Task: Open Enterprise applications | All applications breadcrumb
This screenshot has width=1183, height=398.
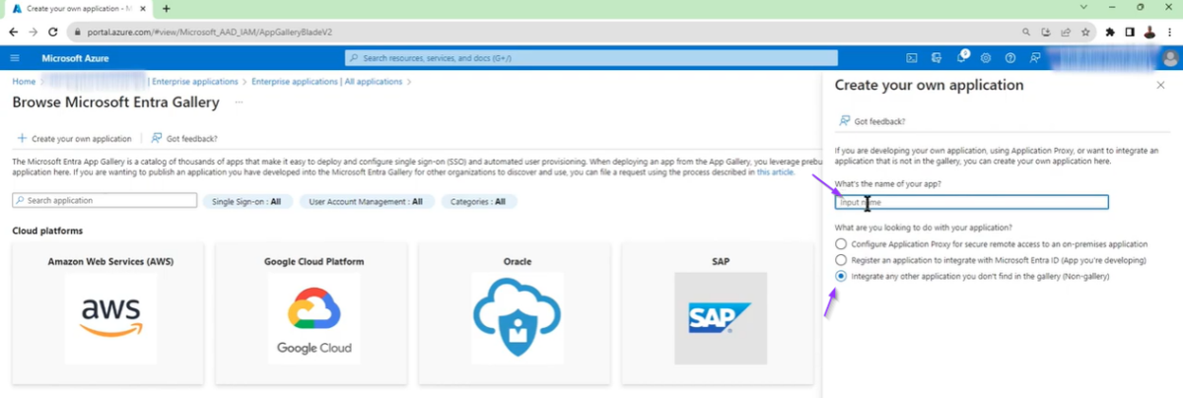Action: pos(327,81)
